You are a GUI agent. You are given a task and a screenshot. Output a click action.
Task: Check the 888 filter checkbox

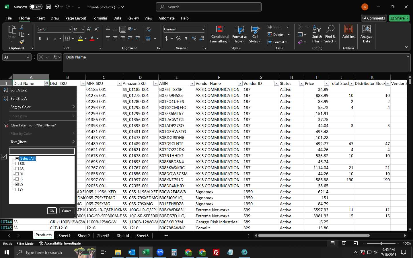tap(17, 164)
